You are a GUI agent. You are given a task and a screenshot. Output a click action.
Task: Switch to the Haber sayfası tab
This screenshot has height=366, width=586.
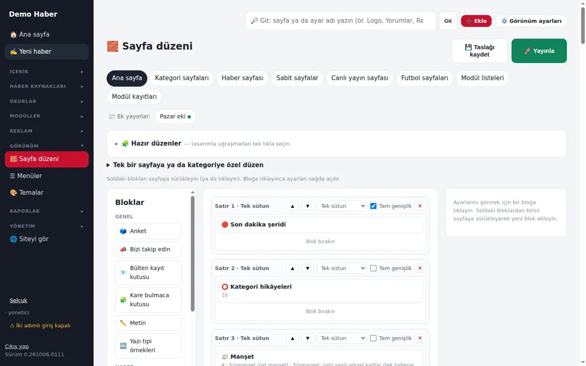[x=242, y=78]
